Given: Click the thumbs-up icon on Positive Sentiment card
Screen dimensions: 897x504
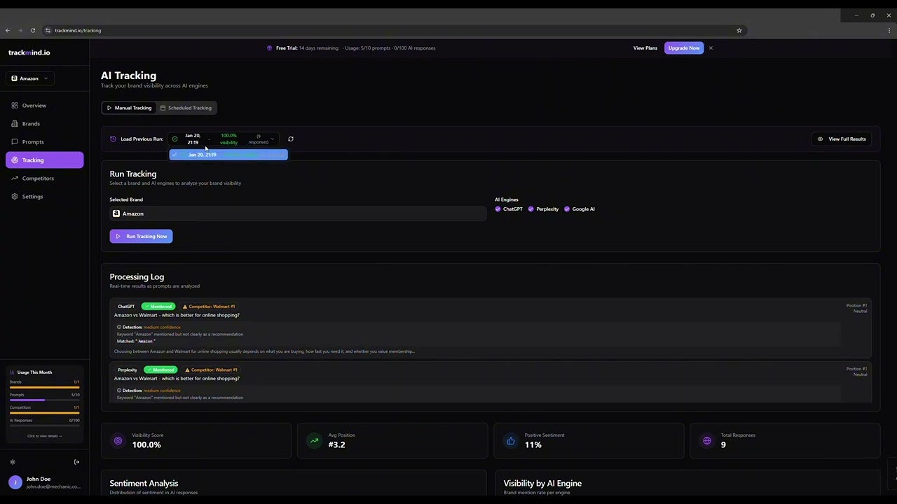Looking at the screenshot, I should click(510, 440).
